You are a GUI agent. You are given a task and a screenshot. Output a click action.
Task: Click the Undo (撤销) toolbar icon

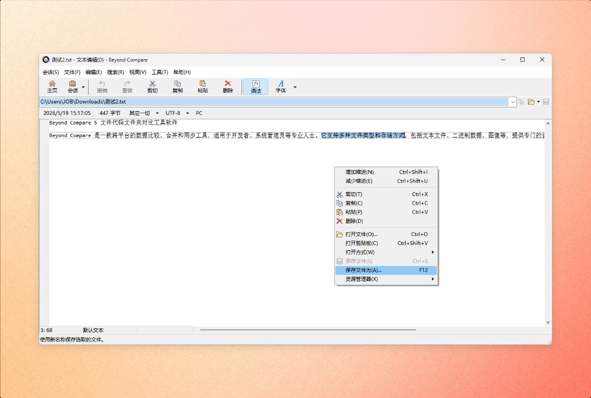click(x=102, y=86)
